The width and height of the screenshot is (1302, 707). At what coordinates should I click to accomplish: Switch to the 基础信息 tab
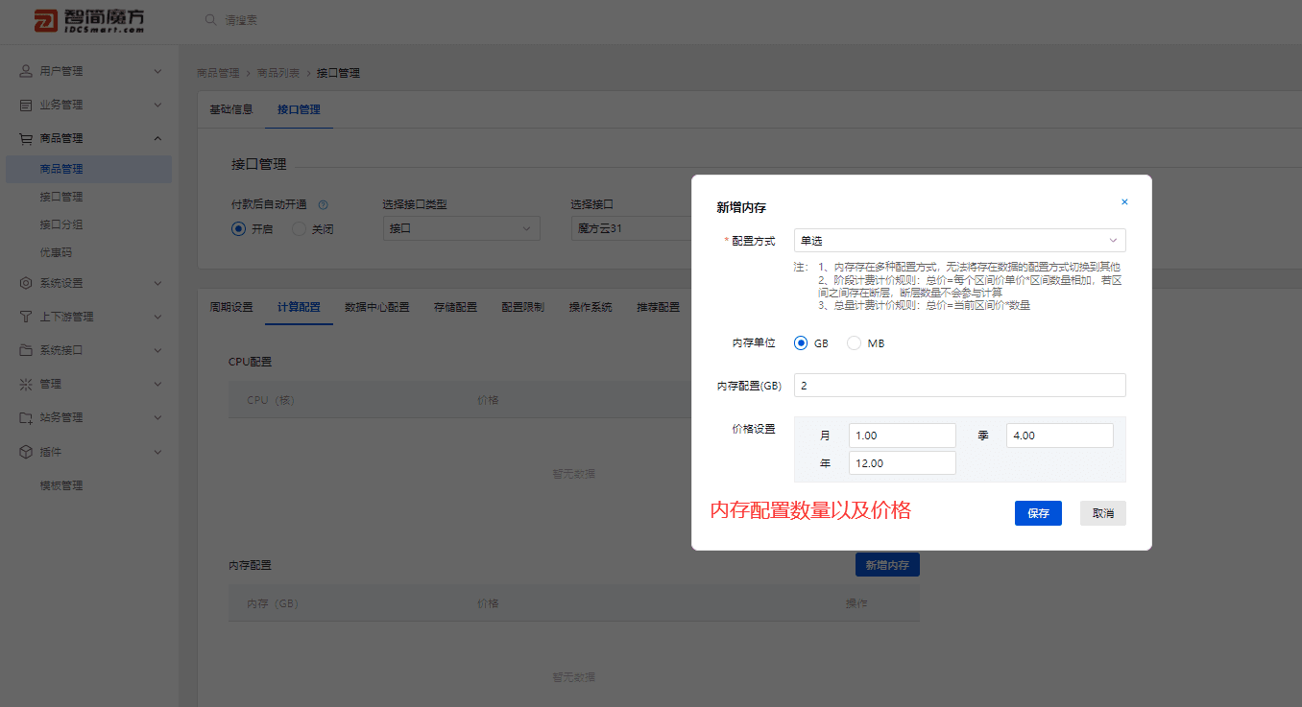[231, 109]
